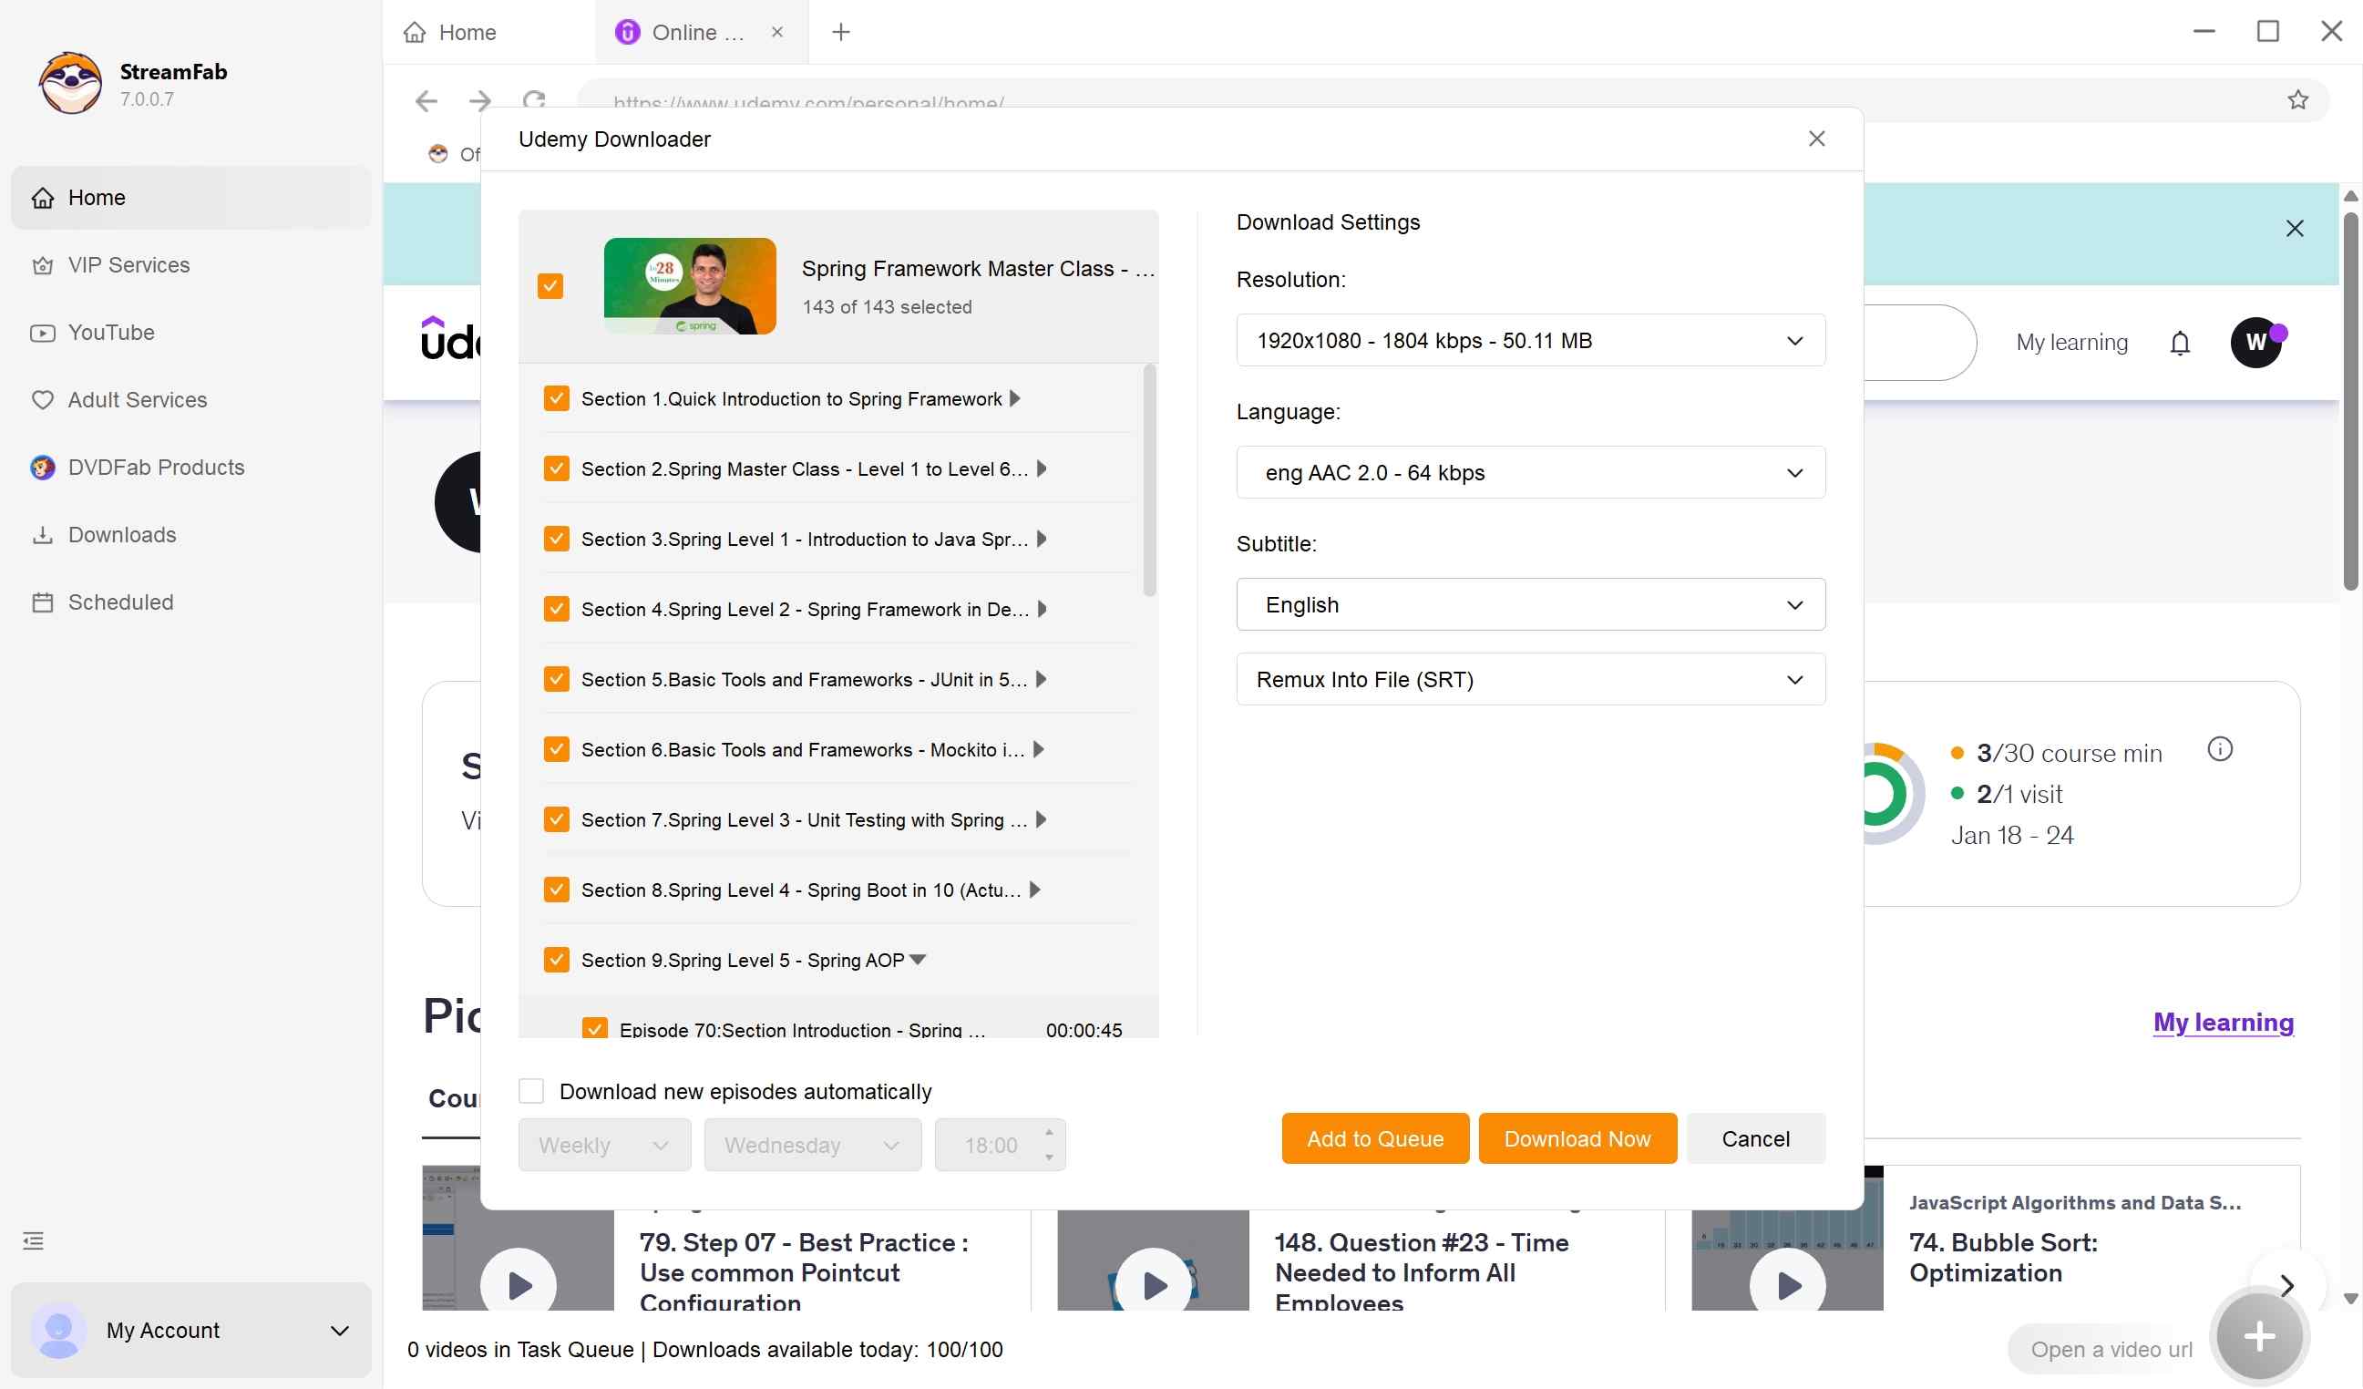Click the sidebar collapse icon at bottom left
Viewport: 2363px width, 1389px height.
[x=33, y=1240]
